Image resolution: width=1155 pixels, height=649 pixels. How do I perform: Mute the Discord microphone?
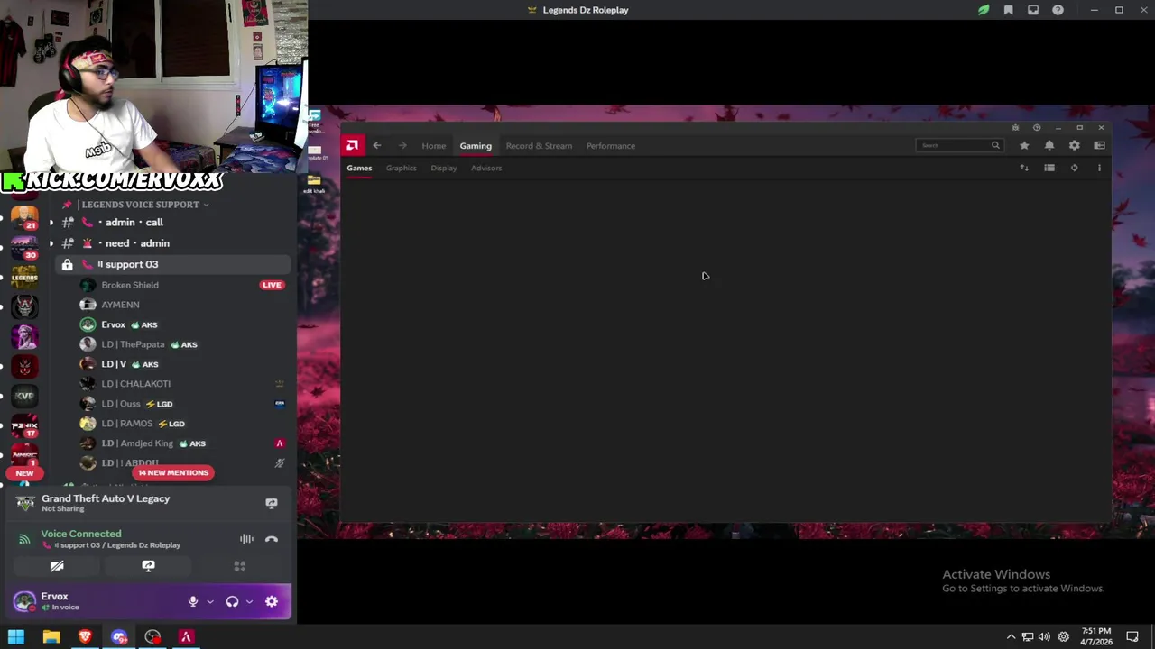(x=192, y=601)
